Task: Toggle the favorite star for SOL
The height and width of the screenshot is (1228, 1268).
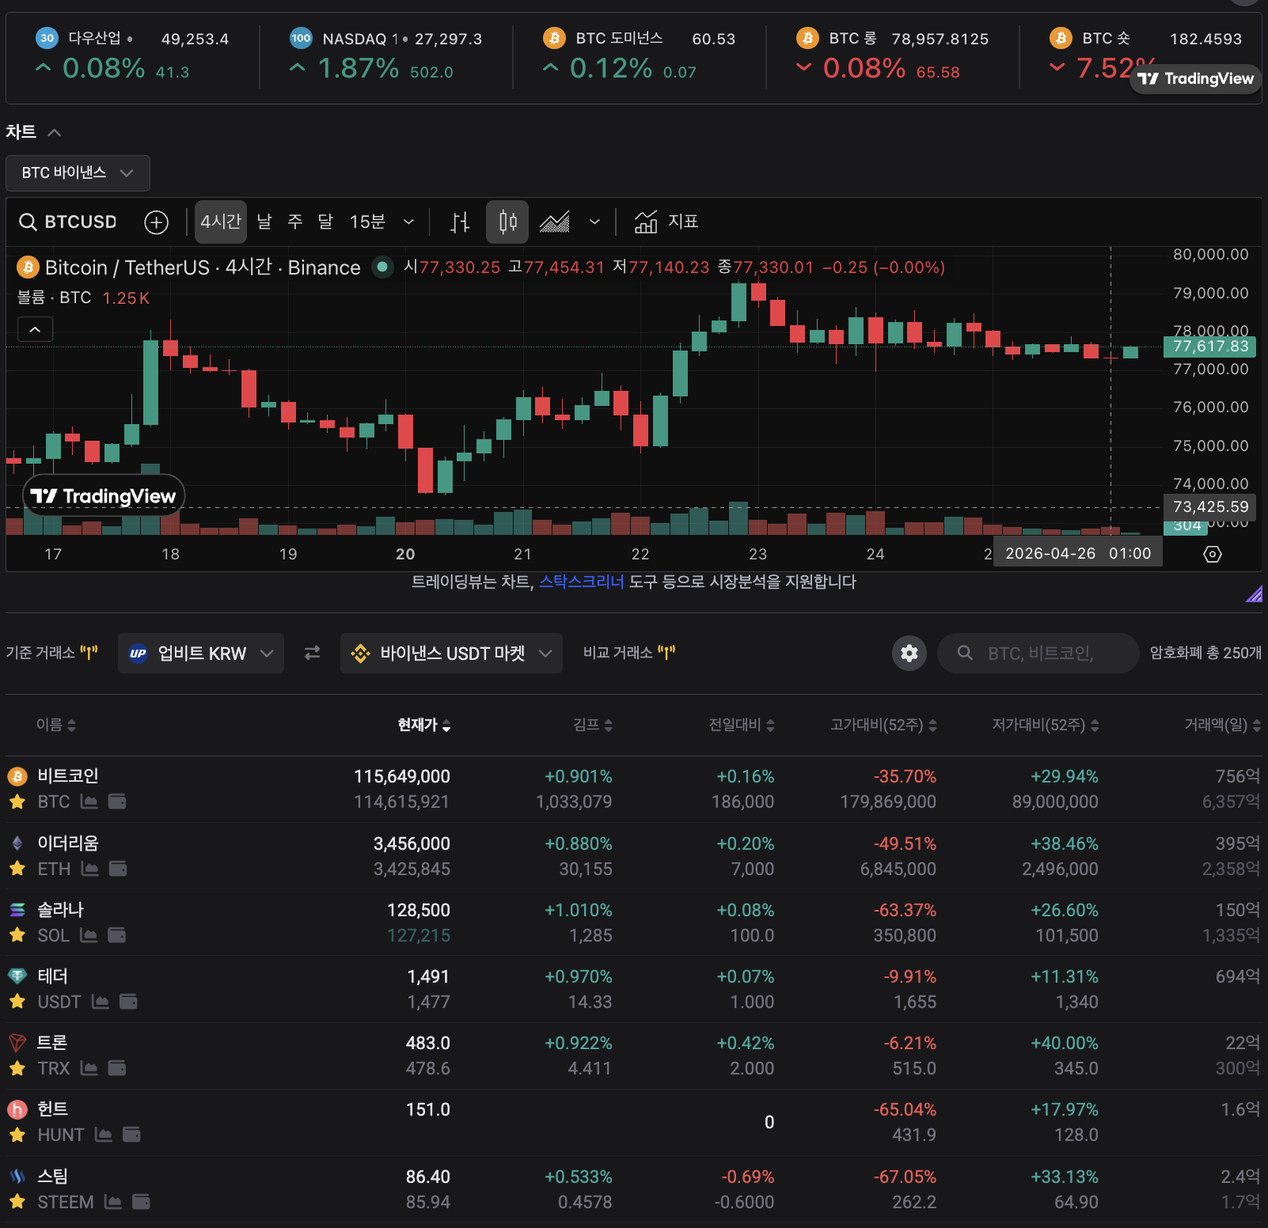Action: click(x=17, y=935)
